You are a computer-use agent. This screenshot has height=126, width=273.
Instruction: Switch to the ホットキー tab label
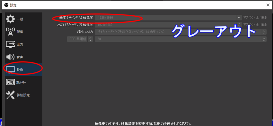(21, 82)
